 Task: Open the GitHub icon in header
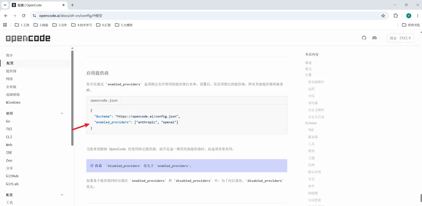(364, 38)
